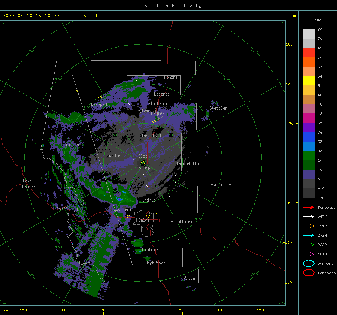
Task: Click the yellow diamond marker below Cochrane
Action: [128, 216]
